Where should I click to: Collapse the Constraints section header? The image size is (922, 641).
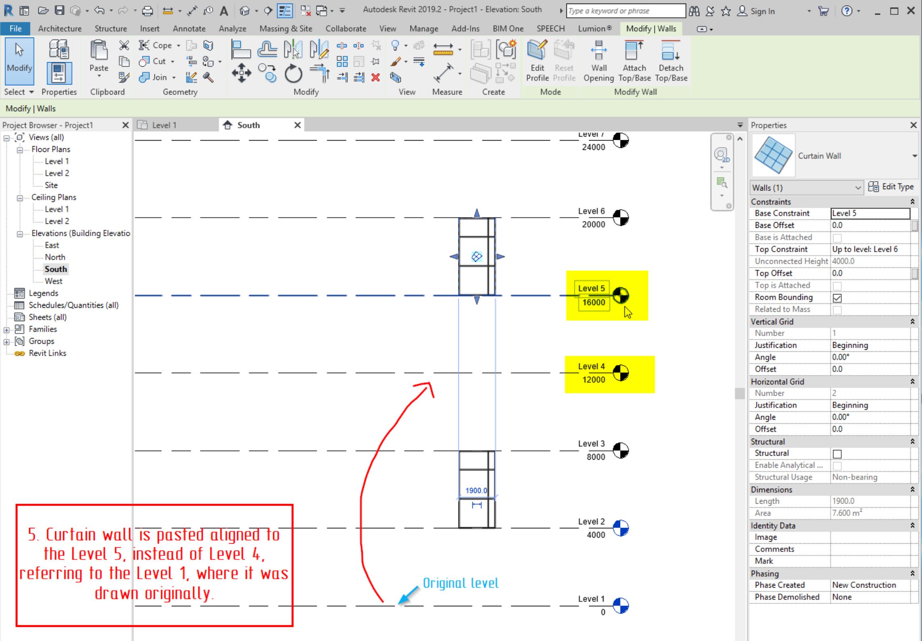click(x=912, y=201)
